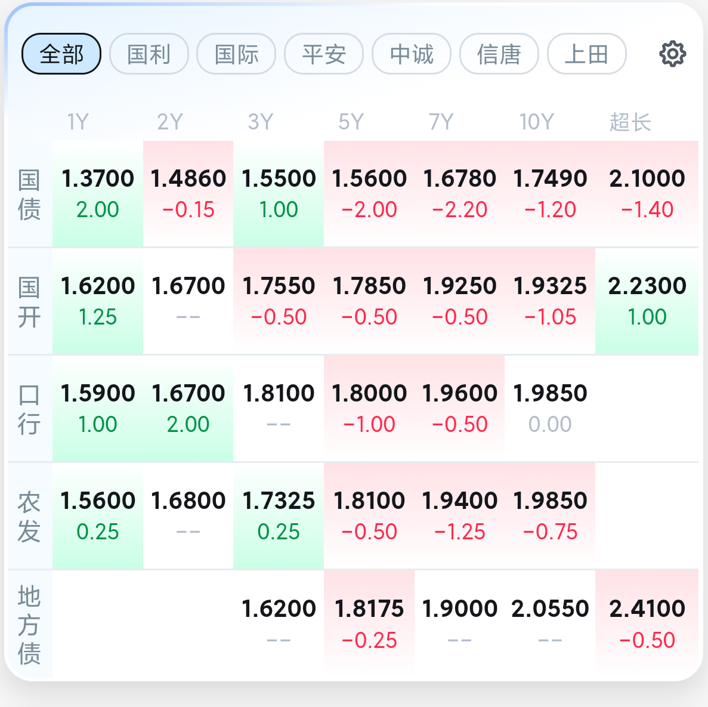
Task: Choose the 中诚 broker filter
Action: click(412, 54)
